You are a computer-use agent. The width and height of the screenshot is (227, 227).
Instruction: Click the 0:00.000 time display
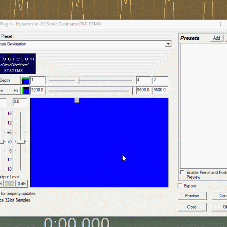pos(77,222)
